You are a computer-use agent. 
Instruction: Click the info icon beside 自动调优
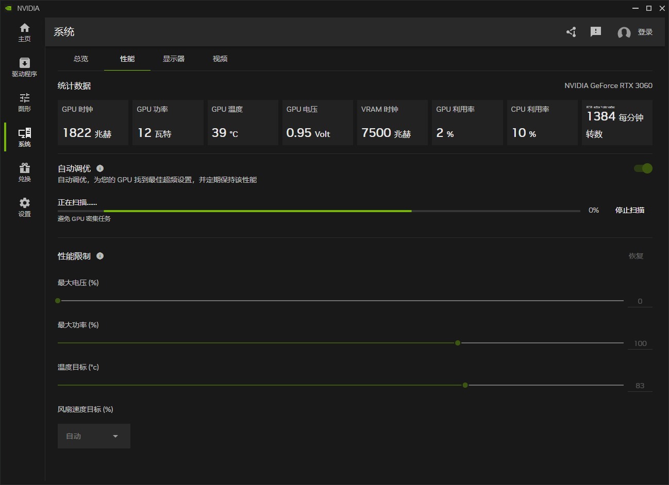[x=100, y=168]
